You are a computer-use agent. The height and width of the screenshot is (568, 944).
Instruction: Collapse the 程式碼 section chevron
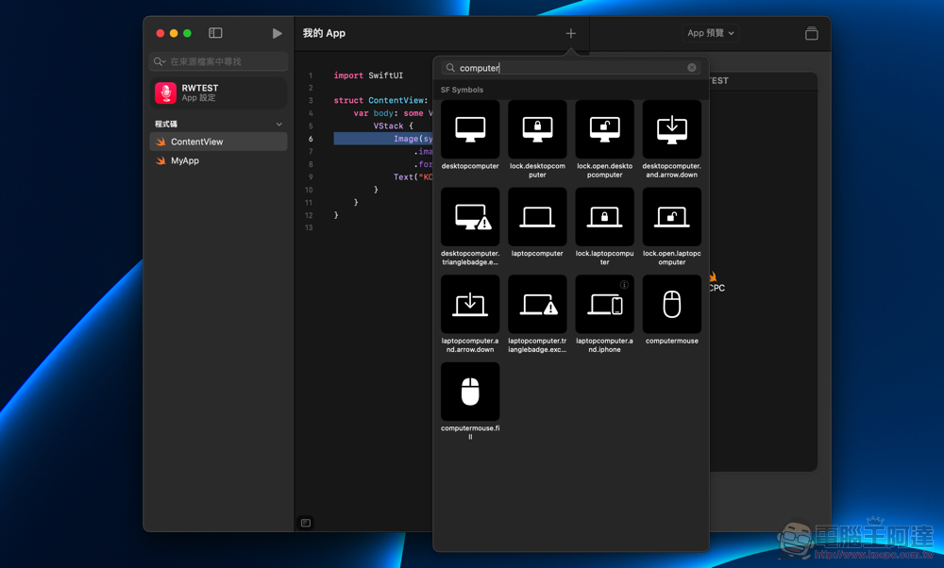pyautogui.click(x=278, y=125)
